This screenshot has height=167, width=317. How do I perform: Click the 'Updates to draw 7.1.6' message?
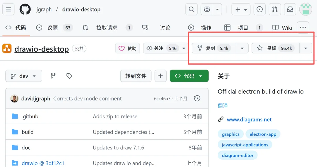point(119,148)
